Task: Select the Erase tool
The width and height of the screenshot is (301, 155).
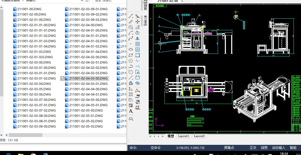Action: pos(138,16)
